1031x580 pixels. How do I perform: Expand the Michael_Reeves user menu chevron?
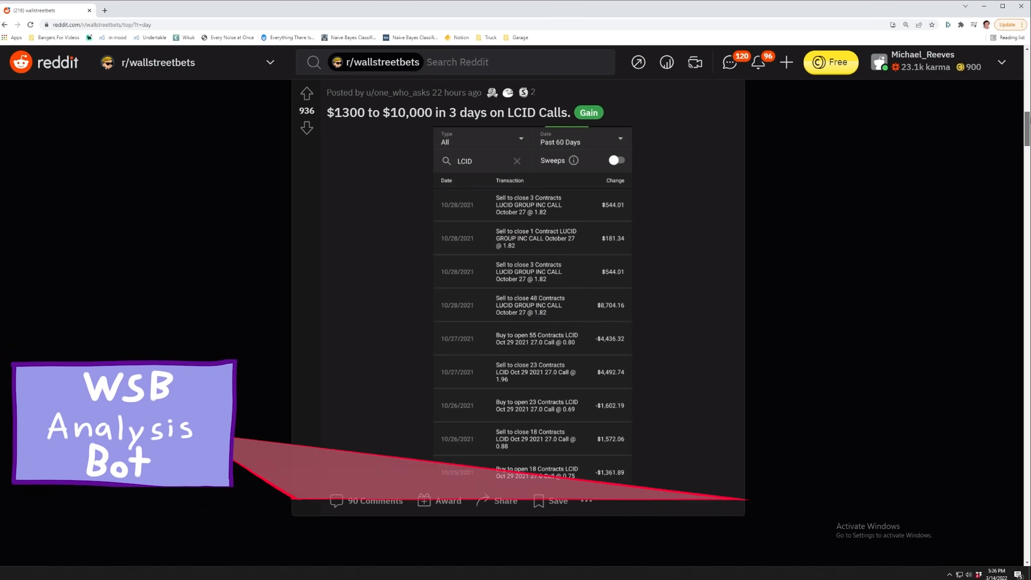[x=1001, y=62]
